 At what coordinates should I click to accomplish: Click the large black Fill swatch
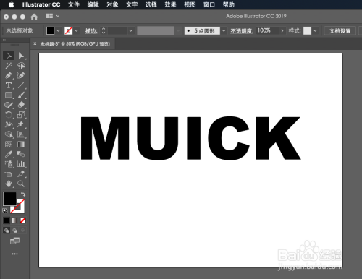tap(9, 199)
